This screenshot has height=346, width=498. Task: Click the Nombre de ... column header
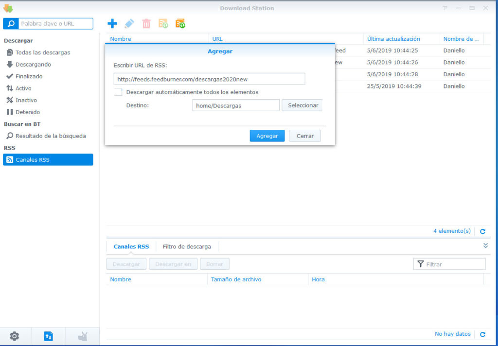[462, 39]
